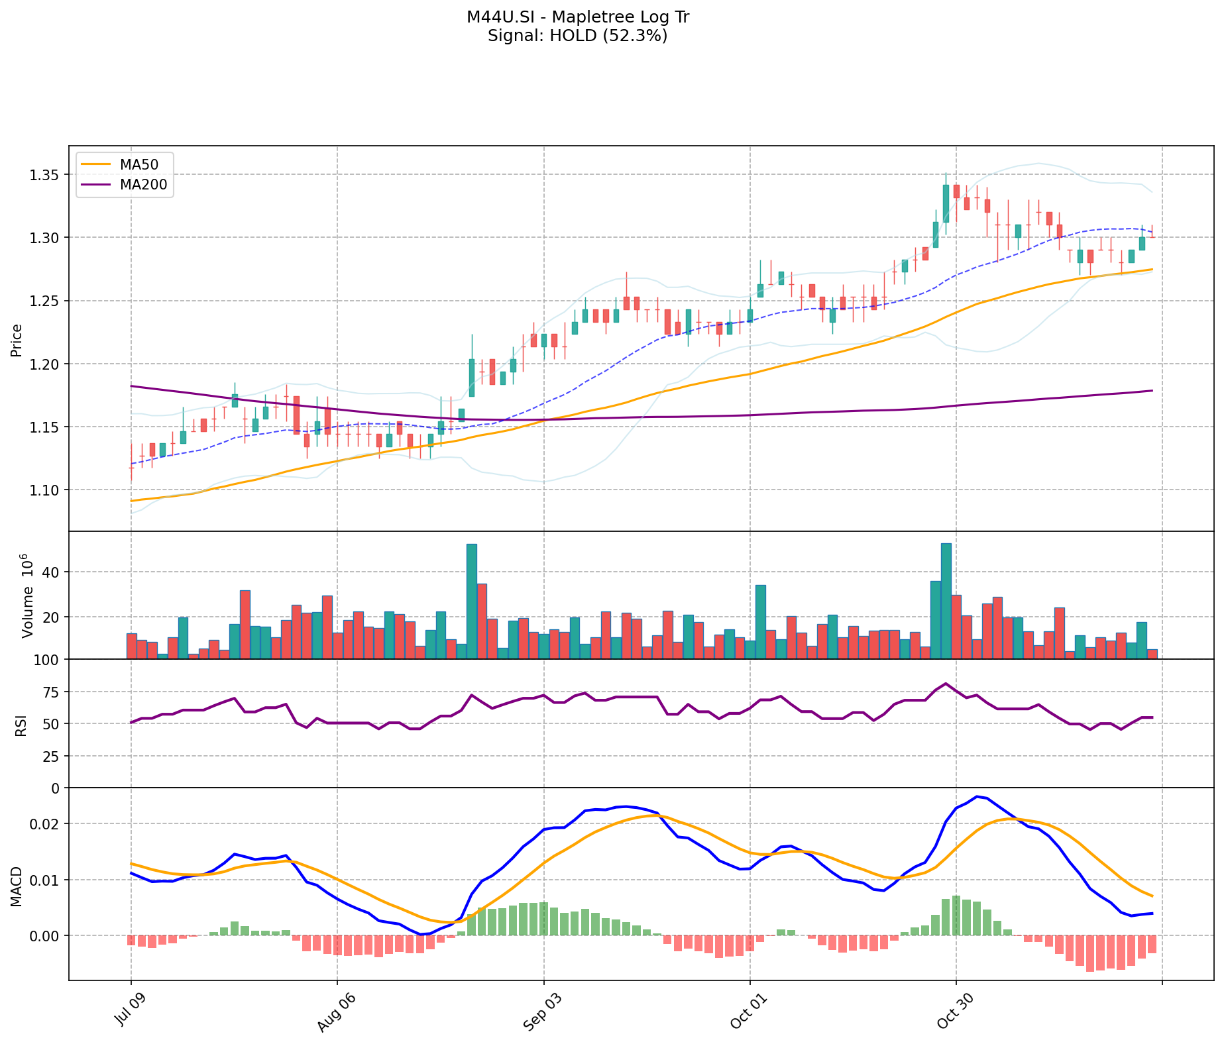The image size is (1224, 1044).
Task: Click the tallest volume bar near Oct 30
Action: pos(946,600)
